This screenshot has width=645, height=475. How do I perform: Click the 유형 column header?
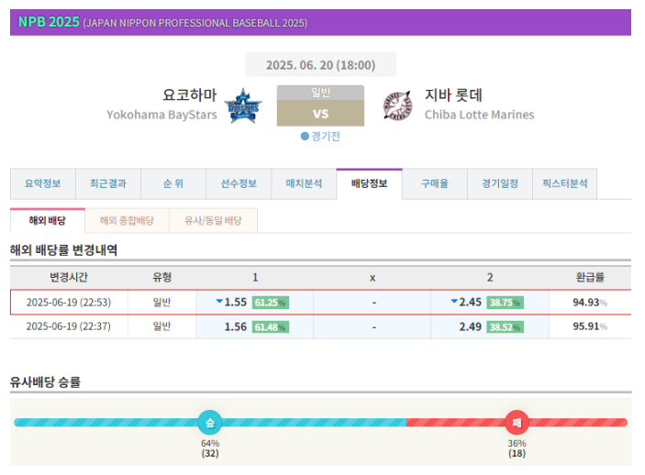pyautogui.click(x=161, y=277)
